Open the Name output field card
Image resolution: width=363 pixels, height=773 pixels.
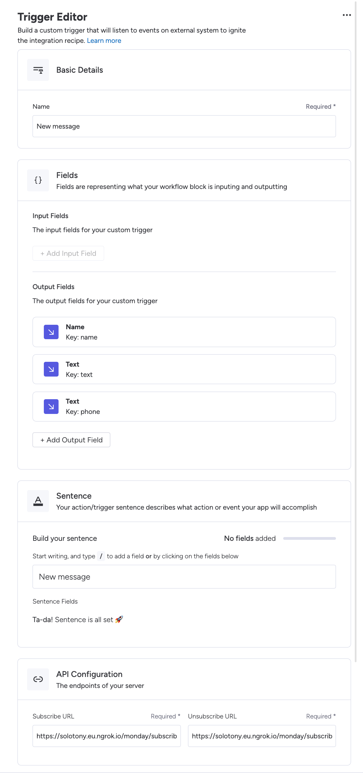click(184, 332)
